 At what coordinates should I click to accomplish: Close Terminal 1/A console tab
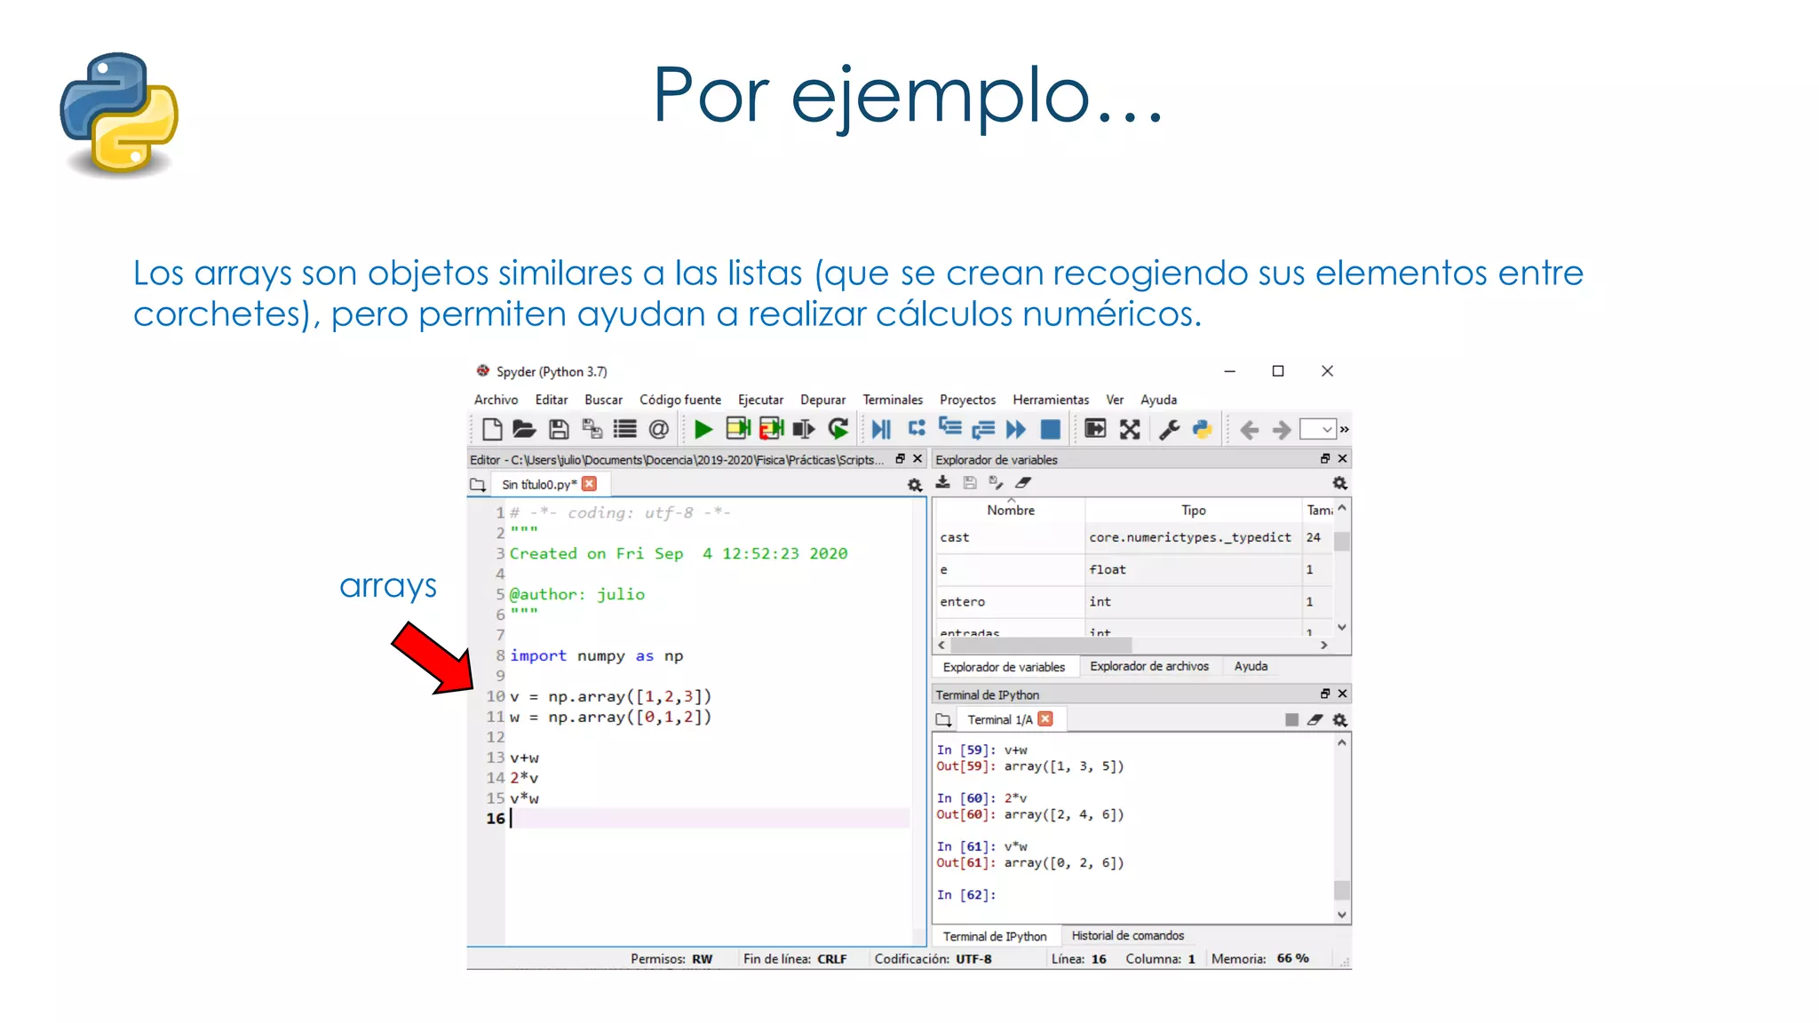1045,719
